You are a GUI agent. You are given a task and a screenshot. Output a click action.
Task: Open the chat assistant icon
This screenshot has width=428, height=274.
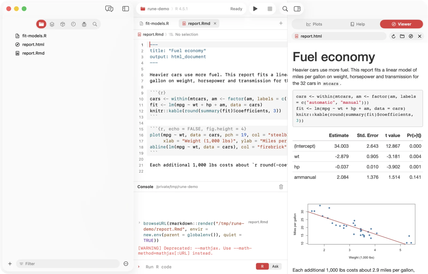click(x=109, y=9)
